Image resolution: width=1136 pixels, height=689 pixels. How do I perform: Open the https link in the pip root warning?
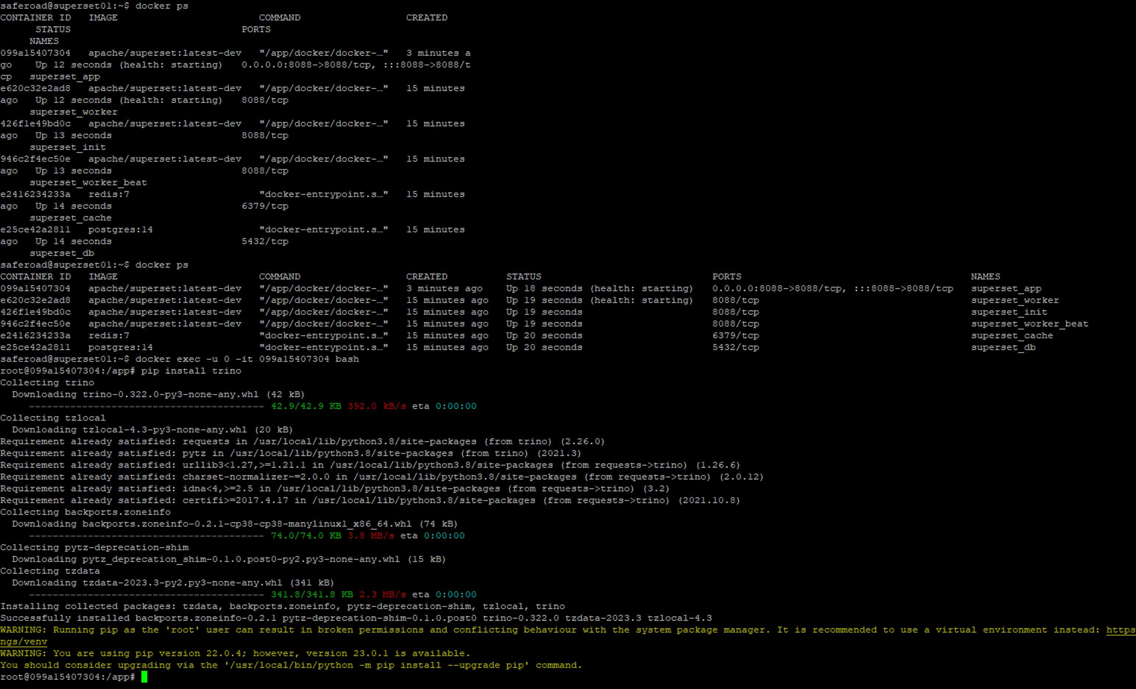coord(1121,630)
